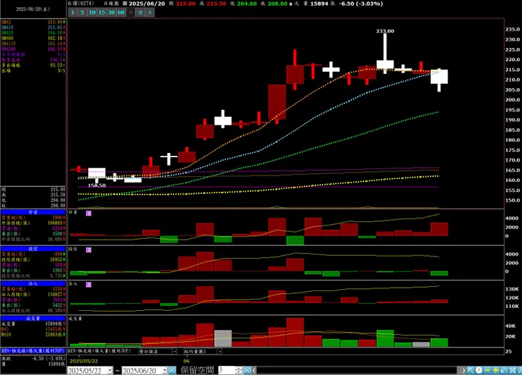Click the KEN indicator blue label at bottom left
Viewport: 522px width, 375px height.
pos(33,351)
